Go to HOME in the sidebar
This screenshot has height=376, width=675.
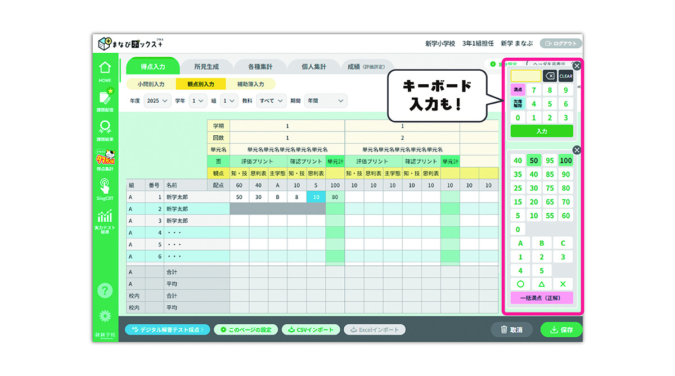(105, 71)
